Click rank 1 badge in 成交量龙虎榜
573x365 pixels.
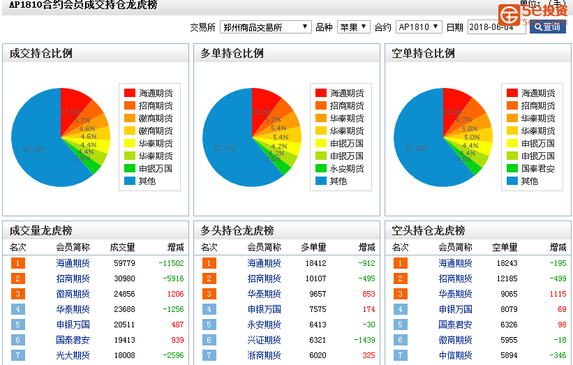click(x=18, y=263)
